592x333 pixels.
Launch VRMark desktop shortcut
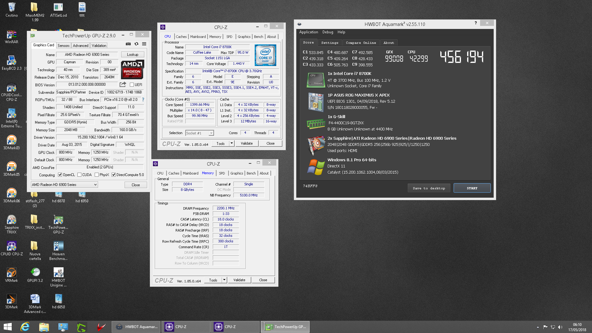click(12, 275)
